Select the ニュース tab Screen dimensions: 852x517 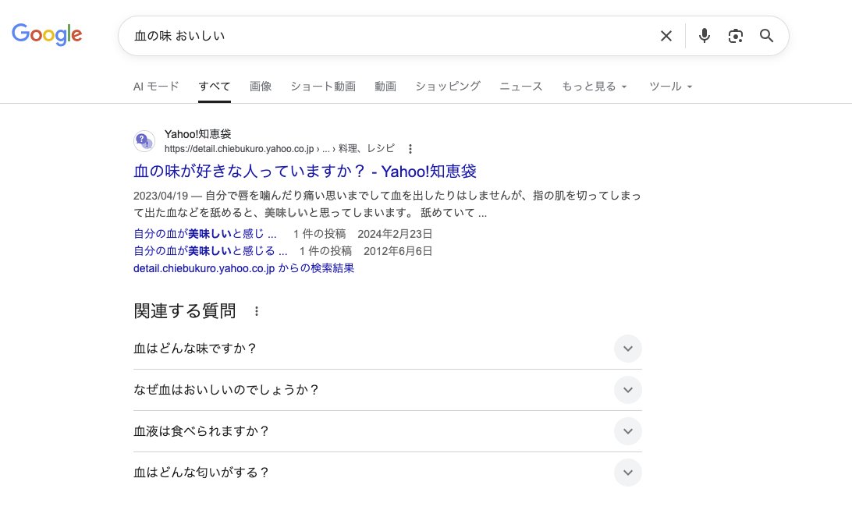coord(520,87)
